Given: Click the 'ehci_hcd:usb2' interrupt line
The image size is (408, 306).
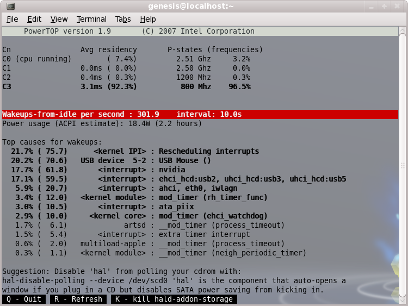Looking at the screenshot, I should point(252,179).
